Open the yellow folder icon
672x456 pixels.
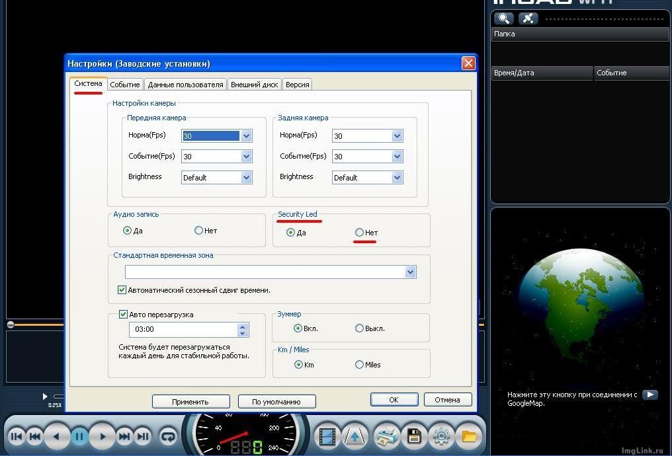click(470, 437)
